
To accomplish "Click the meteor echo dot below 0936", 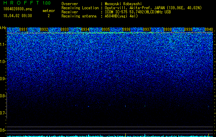I will 125,106.
